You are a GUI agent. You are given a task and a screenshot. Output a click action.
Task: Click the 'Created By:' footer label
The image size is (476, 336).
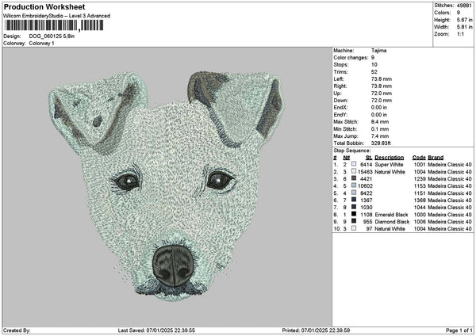click(17, 330)
